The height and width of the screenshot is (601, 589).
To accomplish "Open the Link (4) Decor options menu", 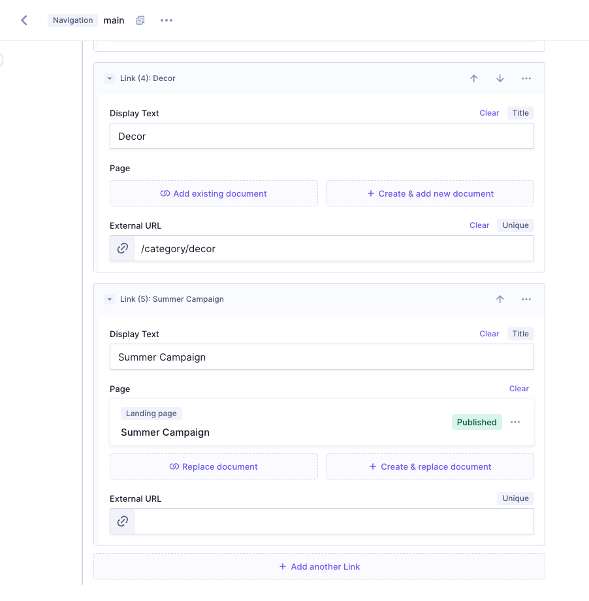I will [526, 78].
